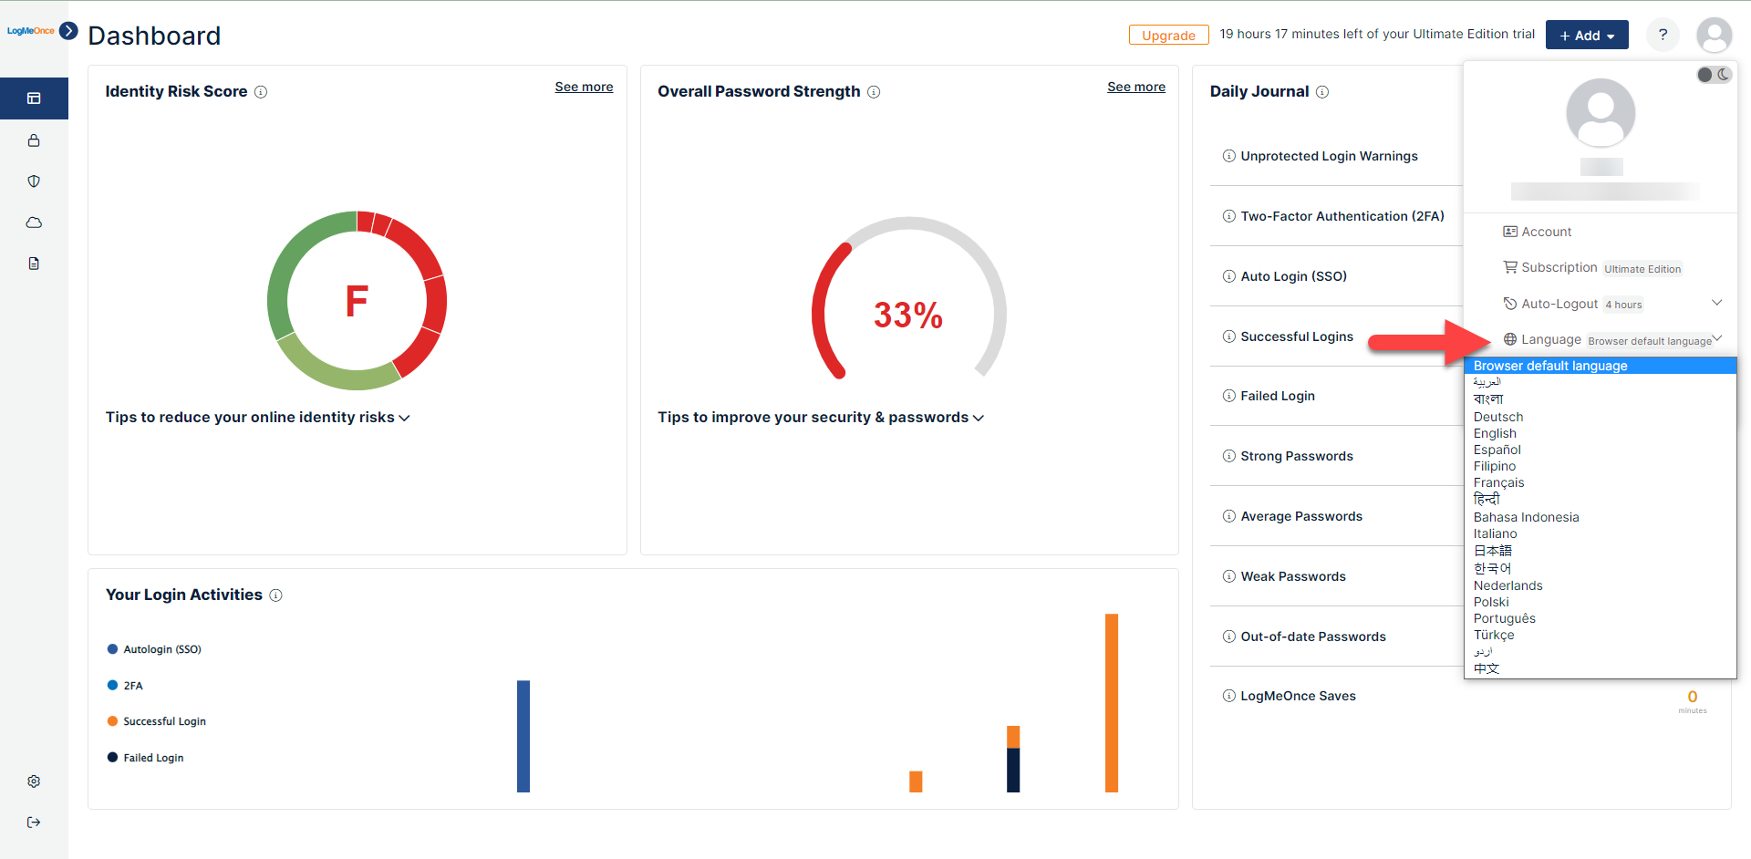Screen dimensions: 1751x859
Task: Toggle Failed Login series in chart legend
Action: (146, 758)
